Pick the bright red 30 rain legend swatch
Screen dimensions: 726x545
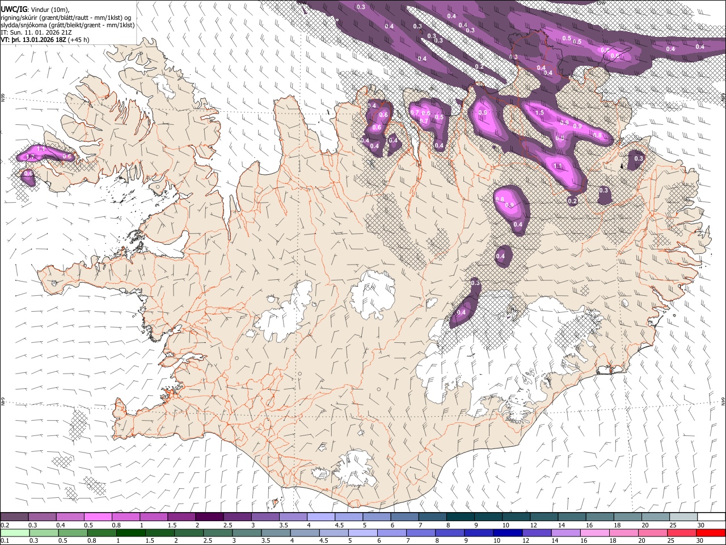711,533
